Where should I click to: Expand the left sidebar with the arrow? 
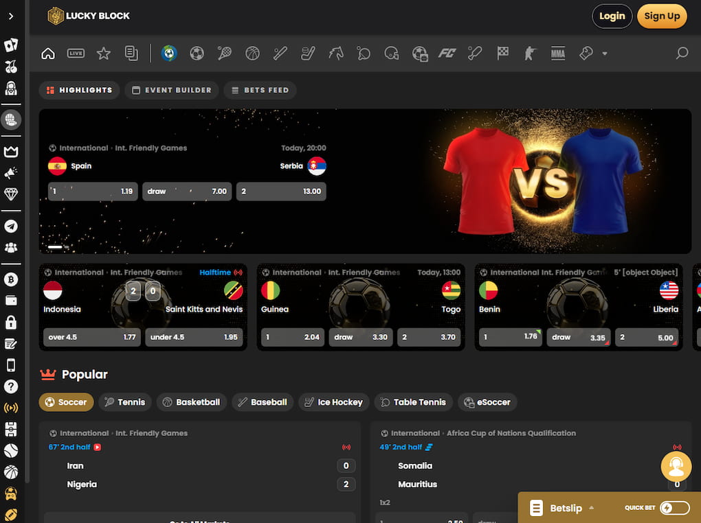click(x=11, y=16)
